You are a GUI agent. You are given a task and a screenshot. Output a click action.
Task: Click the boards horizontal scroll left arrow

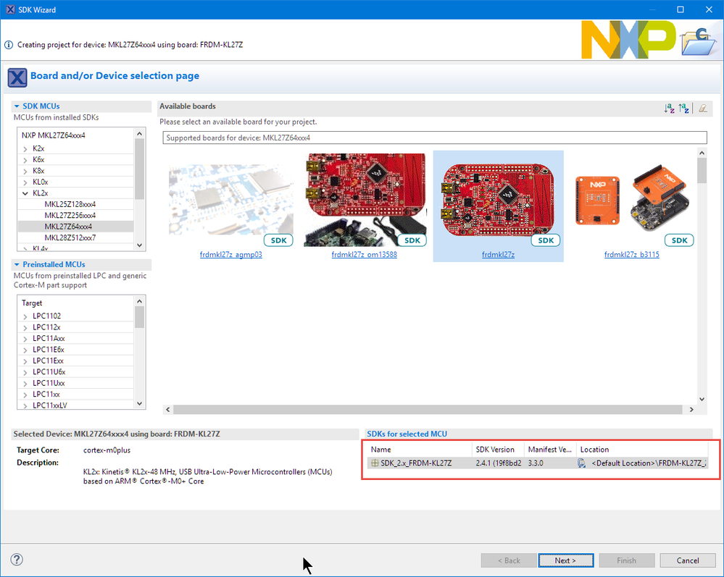tap(168, 410)
